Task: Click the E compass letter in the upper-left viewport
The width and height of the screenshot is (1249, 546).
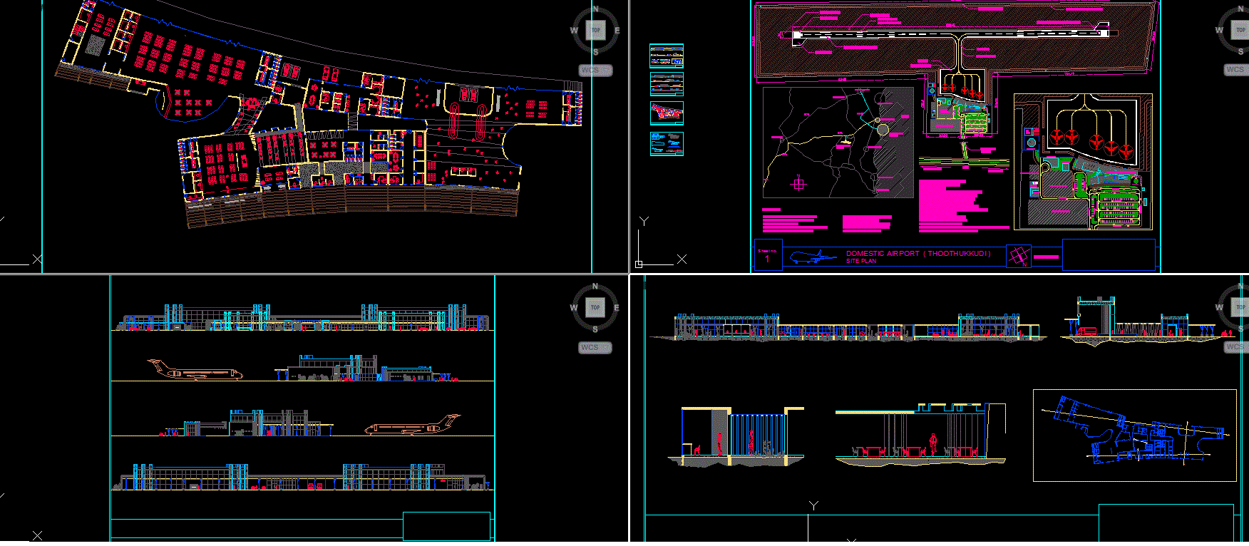Action: (x=617, y=31)
